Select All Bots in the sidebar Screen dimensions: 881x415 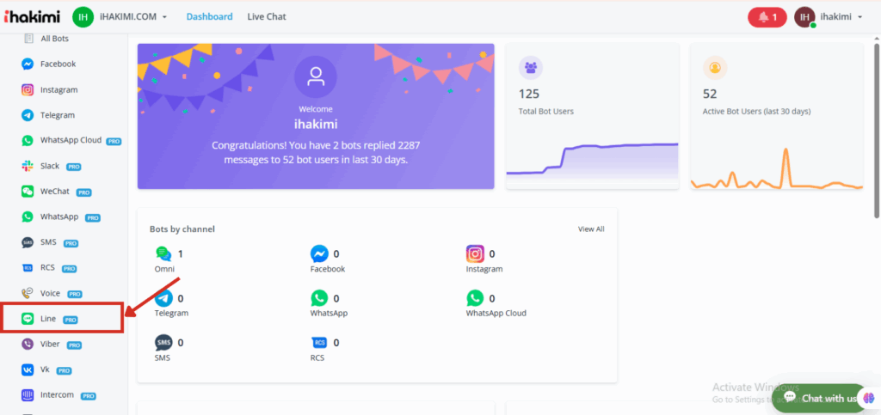click(55, 39)
